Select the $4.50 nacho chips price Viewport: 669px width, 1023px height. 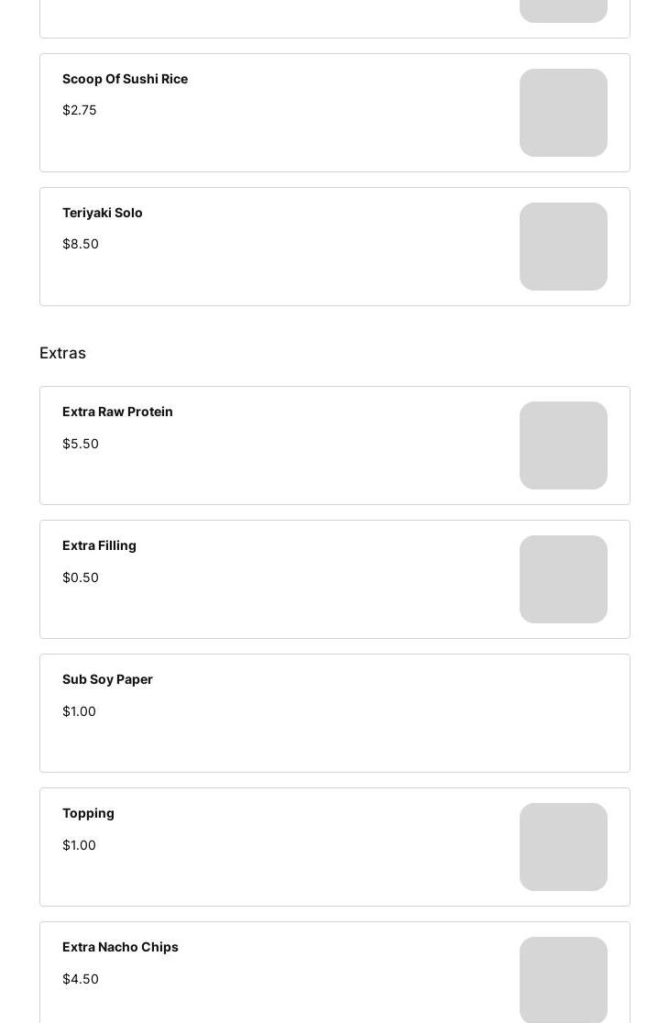pyautogui.click(x=81, y=979)
